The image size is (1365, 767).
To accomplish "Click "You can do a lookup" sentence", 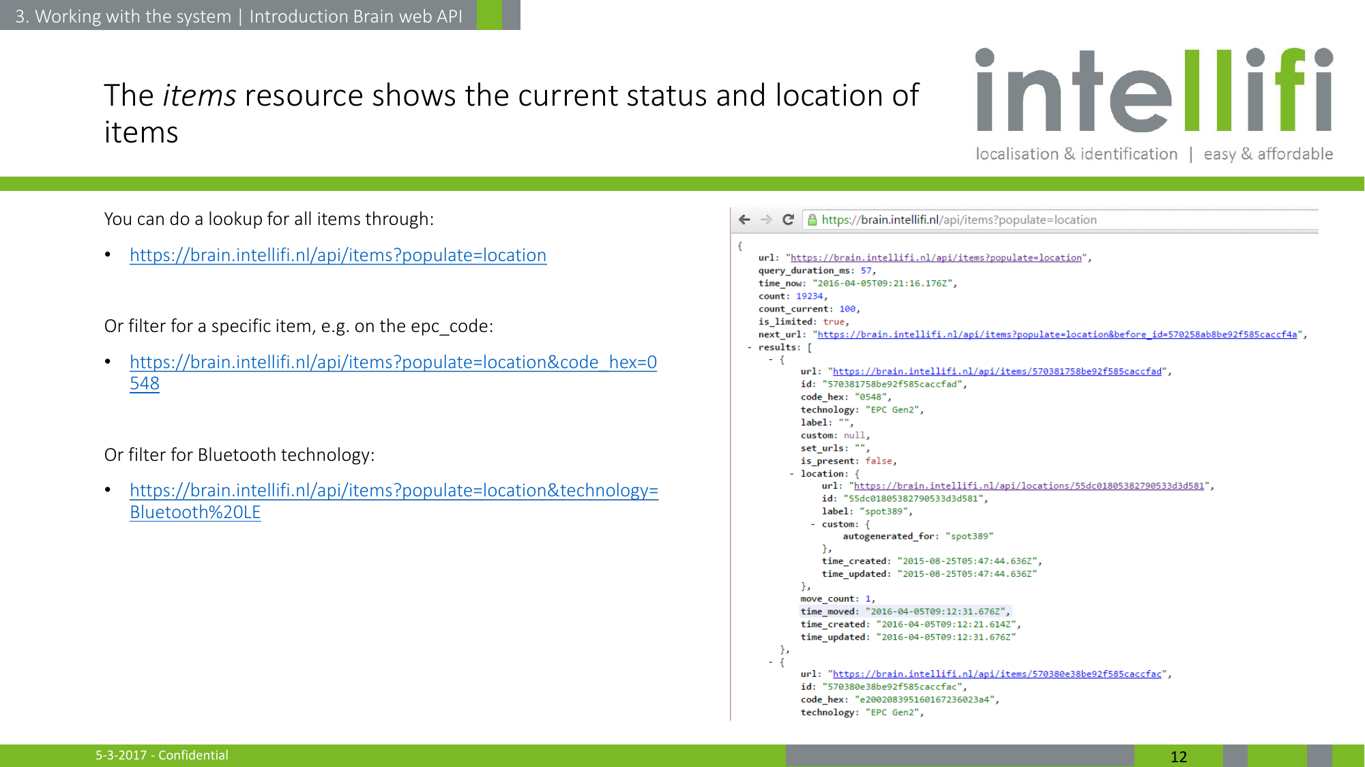I will coord(269,219).
